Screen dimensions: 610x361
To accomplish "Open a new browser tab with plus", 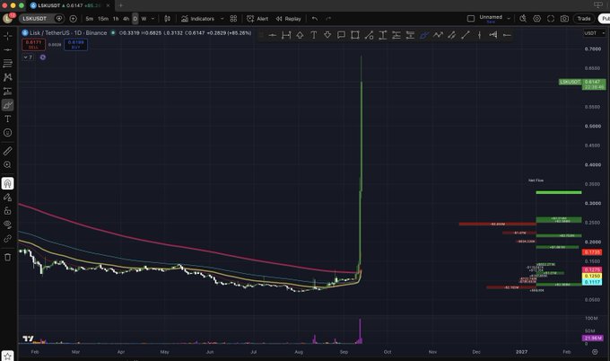I will point(120,5).
